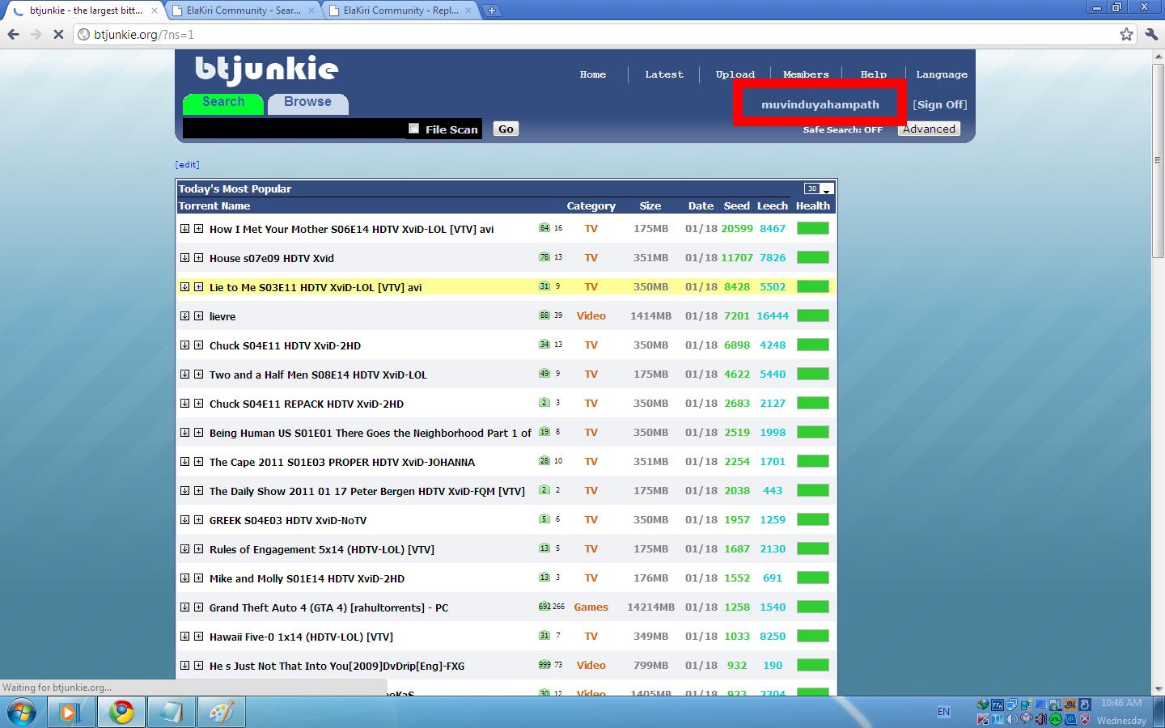Expand details for Hawaii Five-0 row
The width and height of the screenshot is (1165, 728).
(x=198, y=637)
